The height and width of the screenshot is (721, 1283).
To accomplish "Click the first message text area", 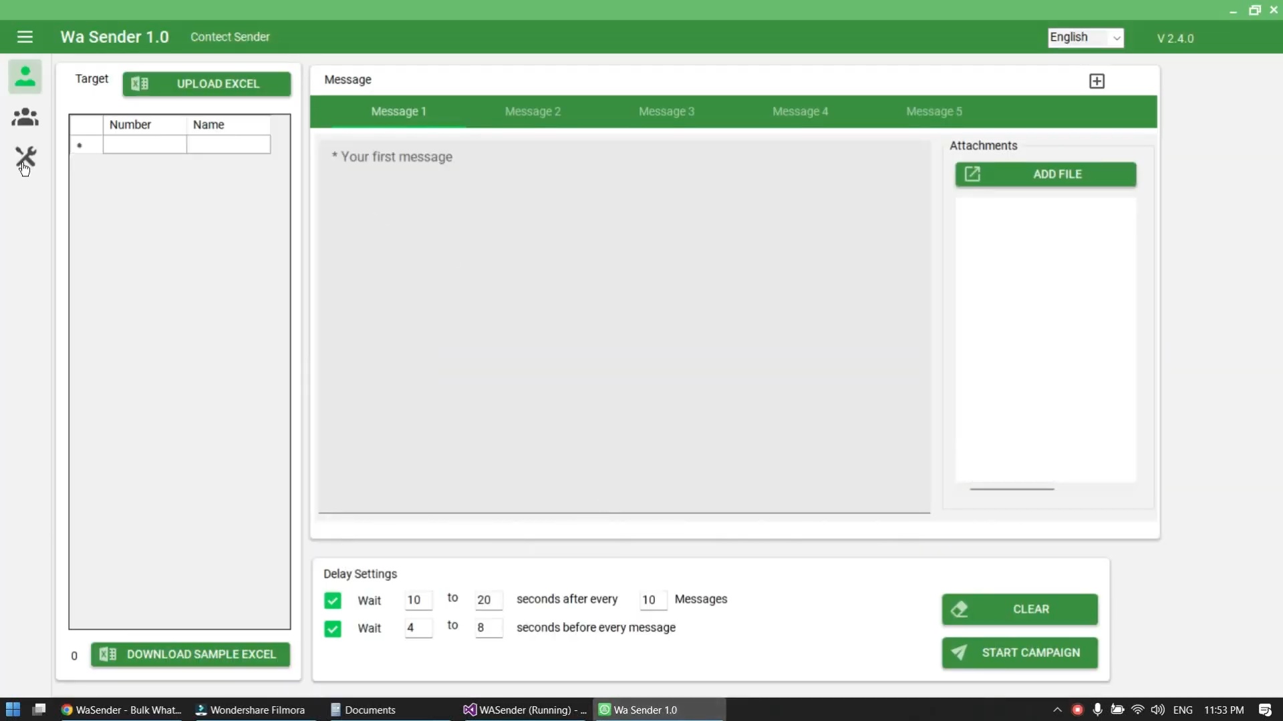I will 624,326.
